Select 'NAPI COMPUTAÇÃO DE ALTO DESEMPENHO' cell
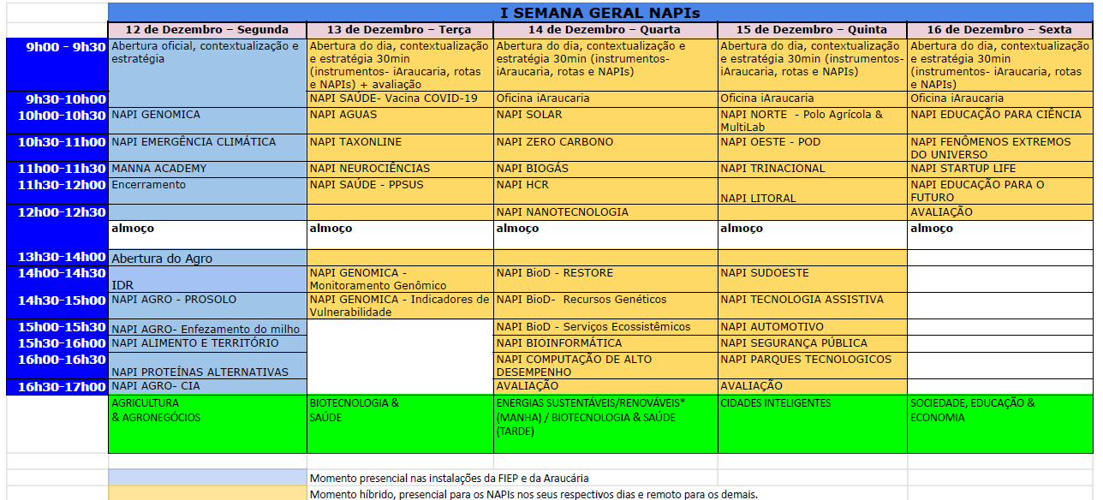The height and width of the screenshot is (500, 1103). point(605,366)
